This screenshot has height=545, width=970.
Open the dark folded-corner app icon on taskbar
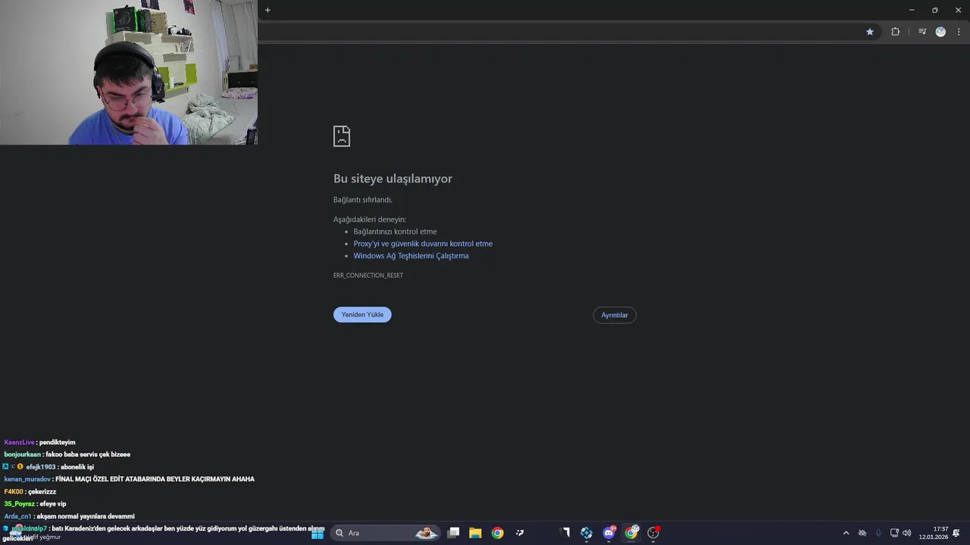coord(565,533)
